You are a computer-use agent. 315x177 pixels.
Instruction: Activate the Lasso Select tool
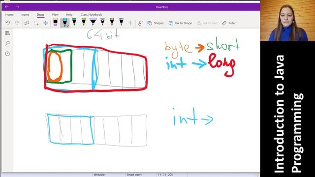[36, 23]
